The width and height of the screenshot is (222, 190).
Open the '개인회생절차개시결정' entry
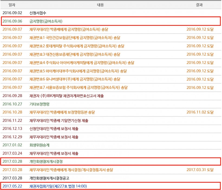(x=46, y=162)
